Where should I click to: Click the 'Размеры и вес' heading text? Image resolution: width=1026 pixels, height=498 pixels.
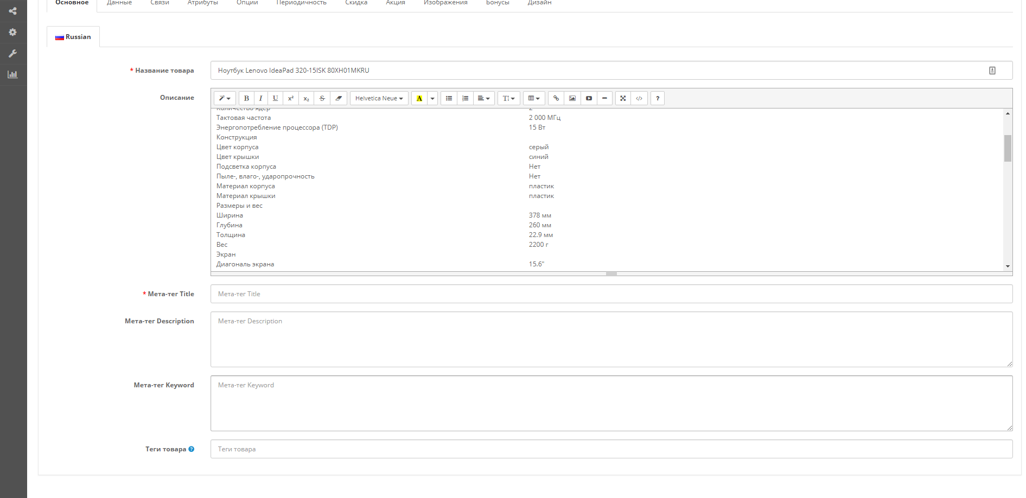239,206
